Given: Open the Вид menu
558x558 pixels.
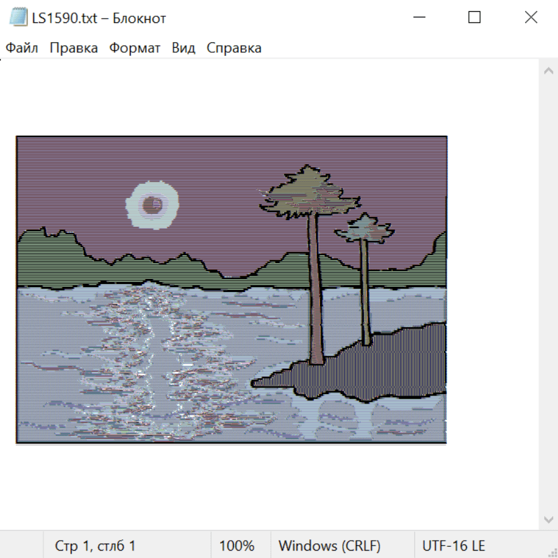Looking at the screenshot, I should [184, 48].
